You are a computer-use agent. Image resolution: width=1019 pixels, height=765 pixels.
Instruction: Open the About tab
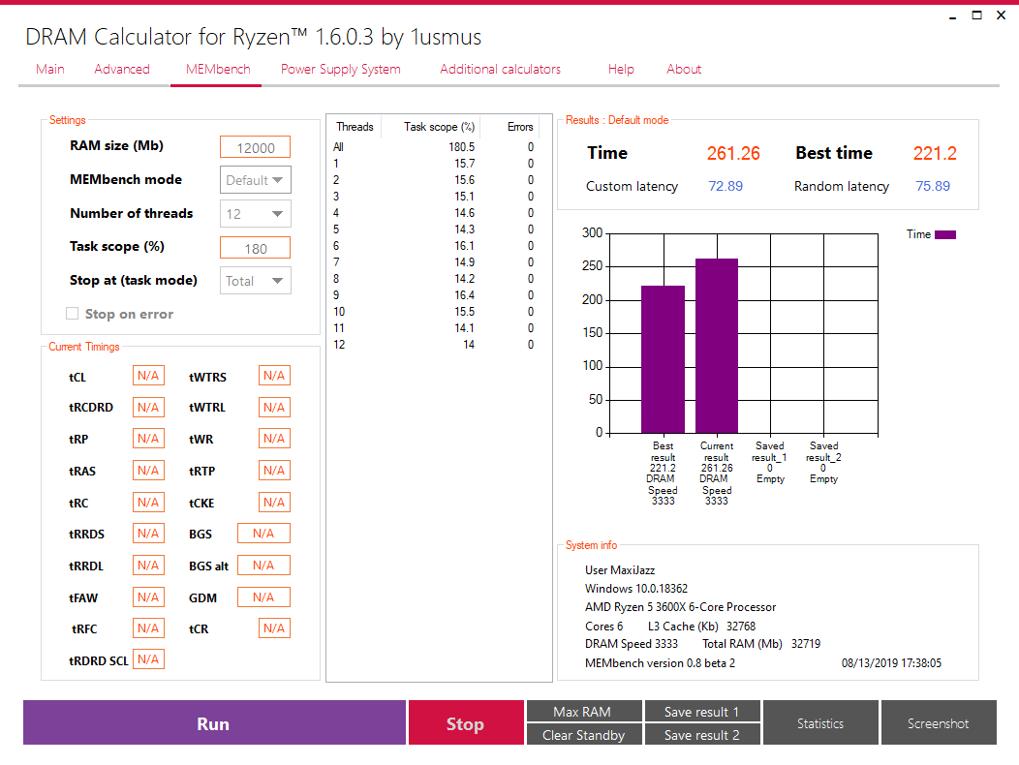[684, 69]
